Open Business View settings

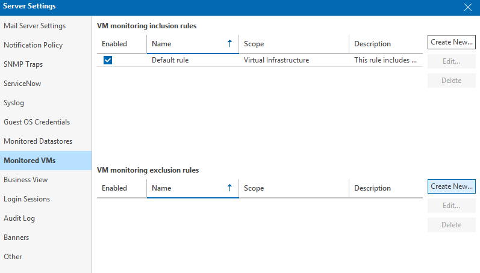pos(46,180)
